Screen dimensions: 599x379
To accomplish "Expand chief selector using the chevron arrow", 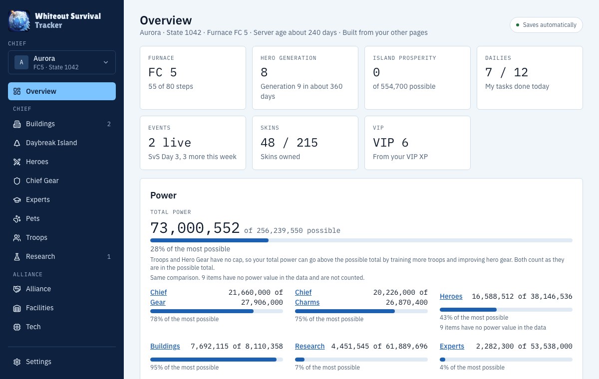I will [x=106, y=62].
